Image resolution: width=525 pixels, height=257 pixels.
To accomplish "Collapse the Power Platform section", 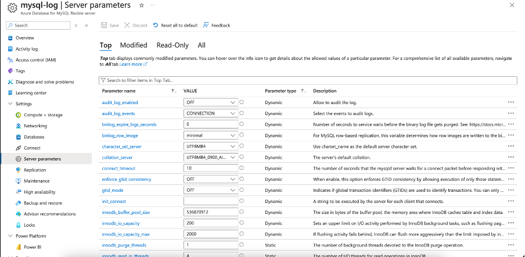I will click(10, 235).
